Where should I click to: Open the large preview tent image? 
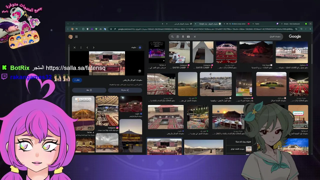tap(107, 63)
